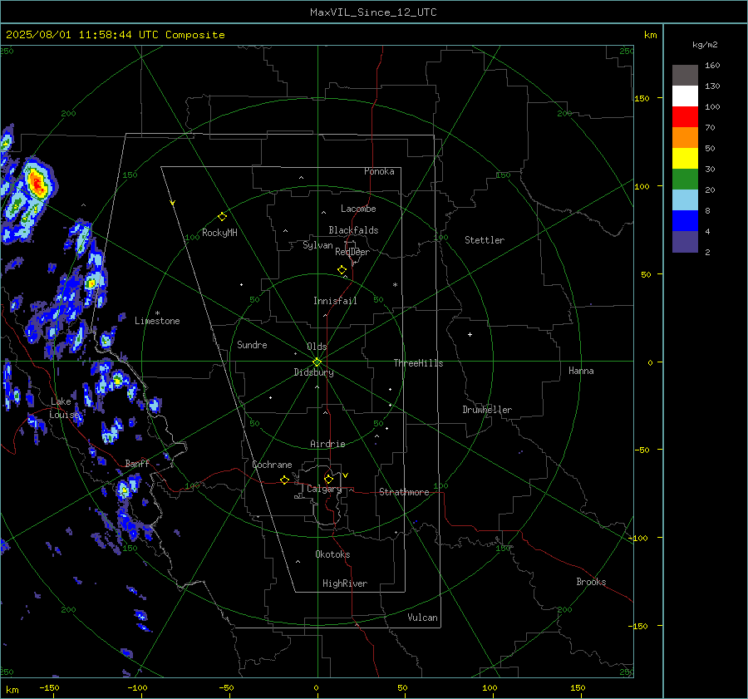Click the 130 legend value
Viewport: 748px width, 699px height.
coord(712,86)
